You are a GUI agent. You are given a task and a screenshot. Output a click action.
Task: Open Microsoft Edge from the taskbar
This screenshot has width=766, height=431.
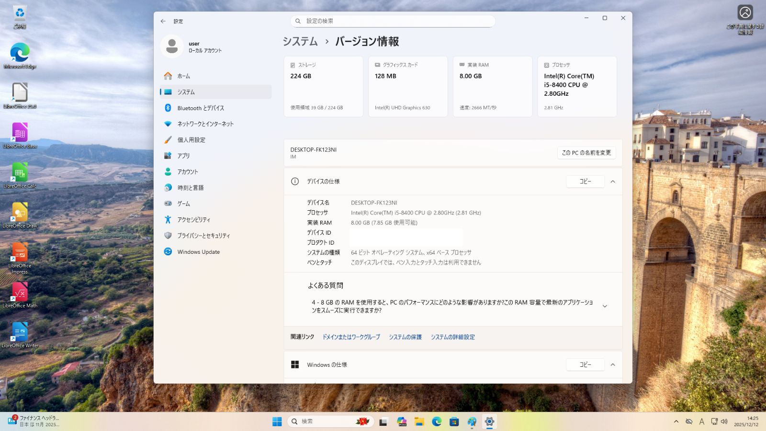point(437,421)
